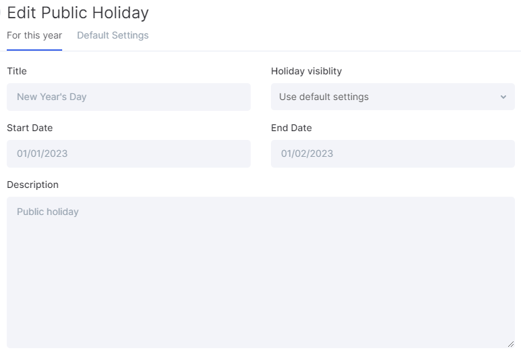Click the Description label

coord(33,185)
